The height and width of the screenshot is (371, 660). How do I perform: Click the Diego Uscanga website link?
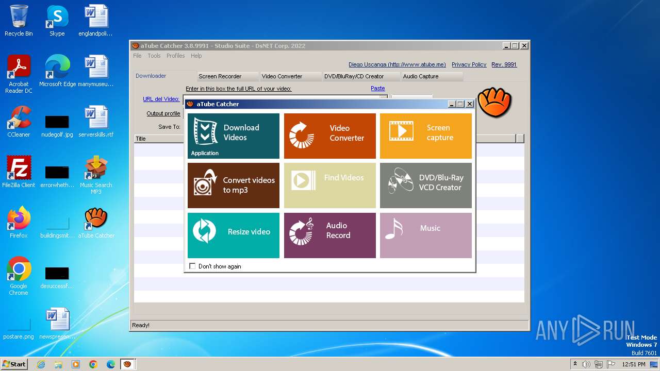tap(397, 64)
